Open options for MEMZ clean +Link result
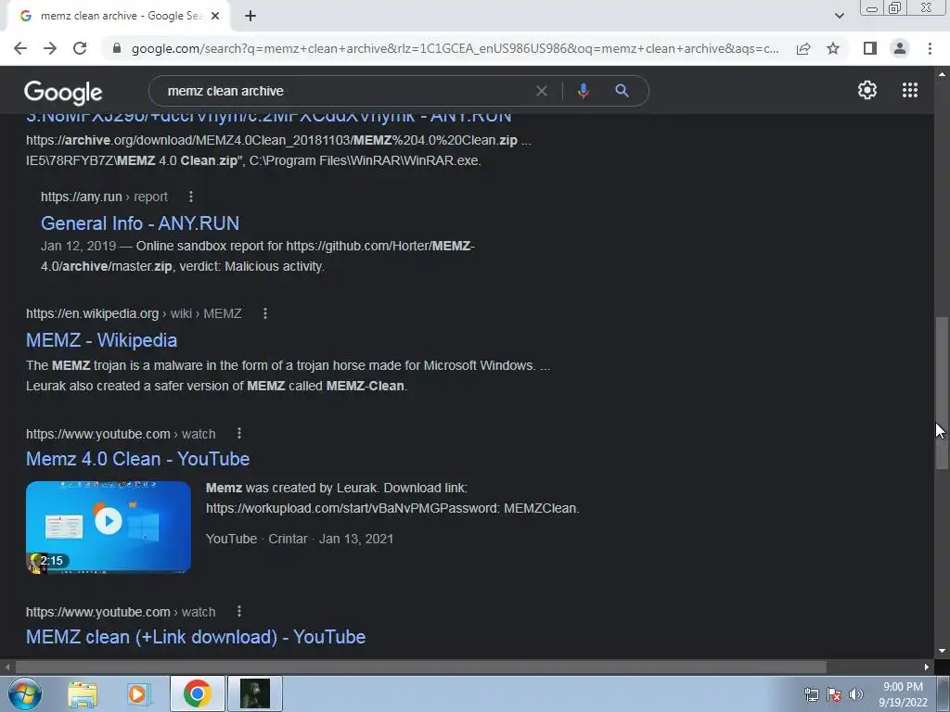This screenshot has height=712, width=950. pos(239,612)
